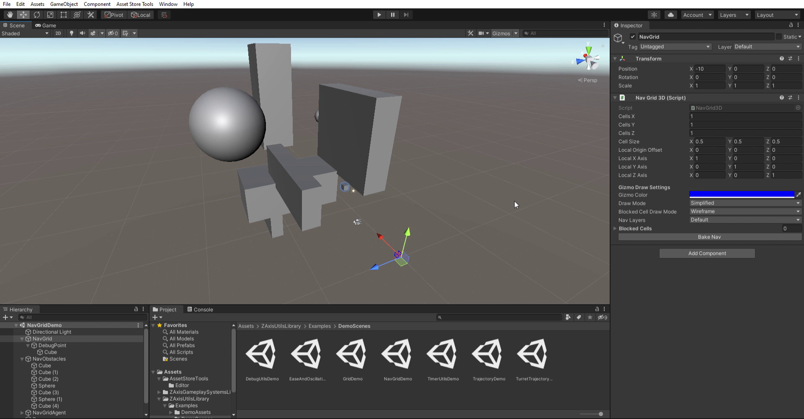Open cloud services icon

[x=671, y=15]
